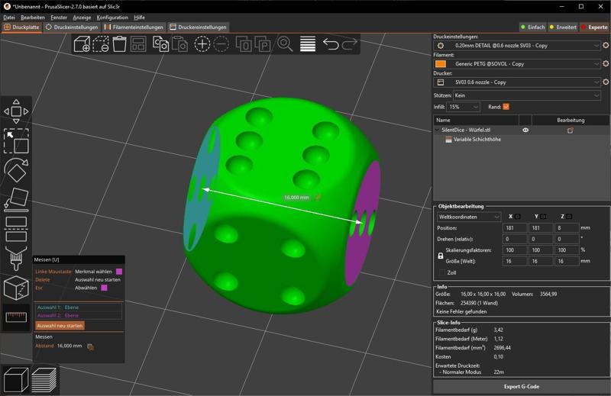Click the Arrange plate icon
The image size is (611, 396).
click(x=138, y=44)
